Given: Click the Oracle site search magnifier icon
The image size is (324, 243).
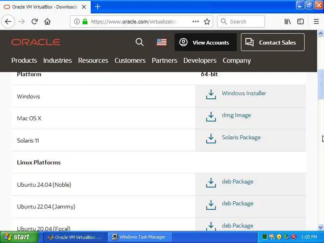Looking at the screenshot, I should 139,42.
